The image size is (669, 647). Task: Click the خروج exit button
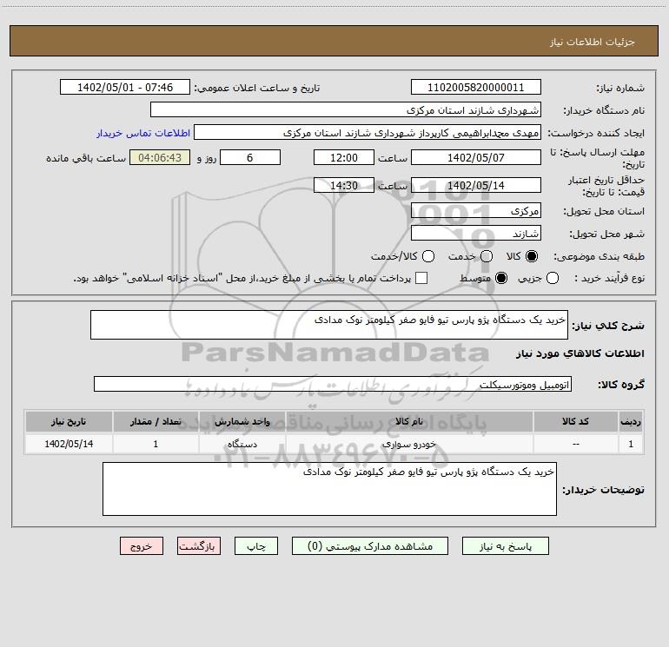coord(142,546)
